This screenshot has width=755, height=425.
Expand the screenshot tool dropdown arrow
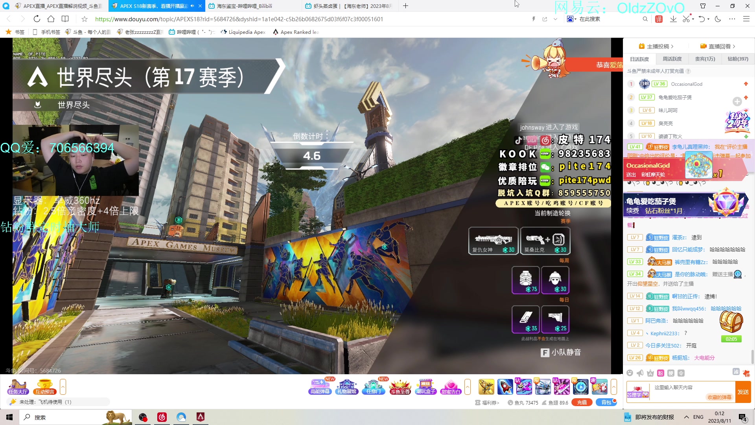[693, 19]
